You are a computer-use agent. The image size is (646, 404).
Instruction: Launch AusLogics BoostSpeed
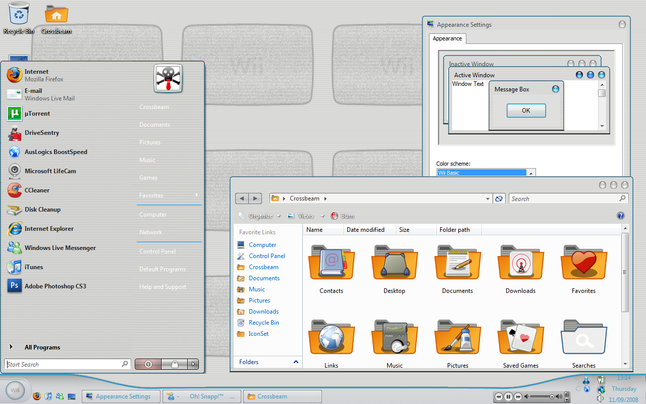(68, 152)
